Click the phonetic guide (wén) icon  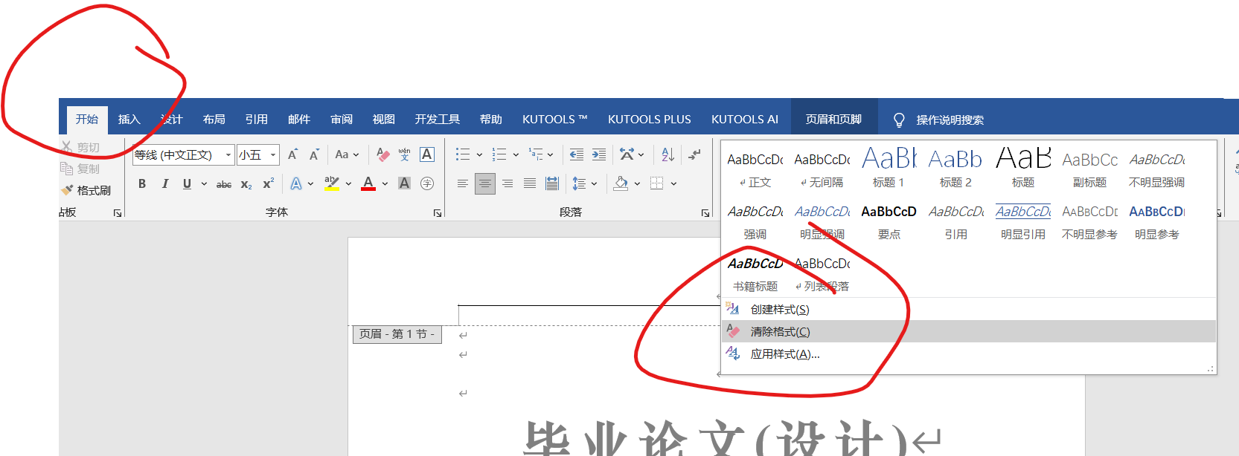click(x=405, y=154)
